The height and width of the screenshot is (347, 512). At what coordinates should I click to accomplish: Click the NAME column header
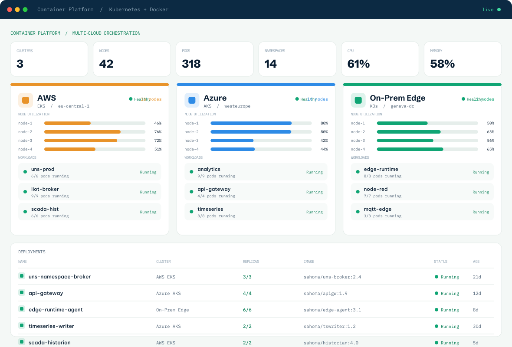click(x=23, y=262)
